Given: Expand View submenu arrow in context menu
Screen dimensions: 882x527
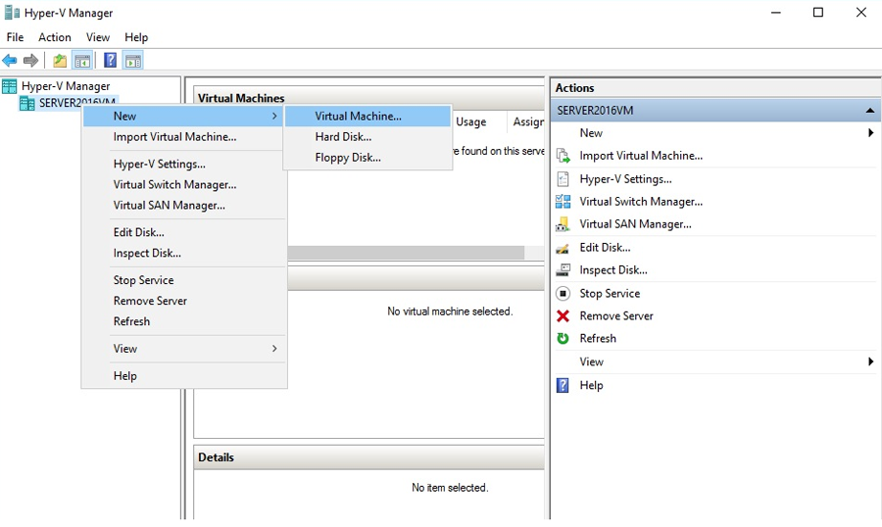Looking at the screenshot, I should [274, 349].
